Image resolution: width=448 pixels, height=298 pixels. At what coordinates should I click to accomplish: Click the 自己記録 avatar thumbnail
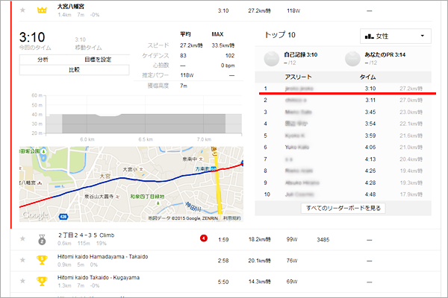(271, 58)
